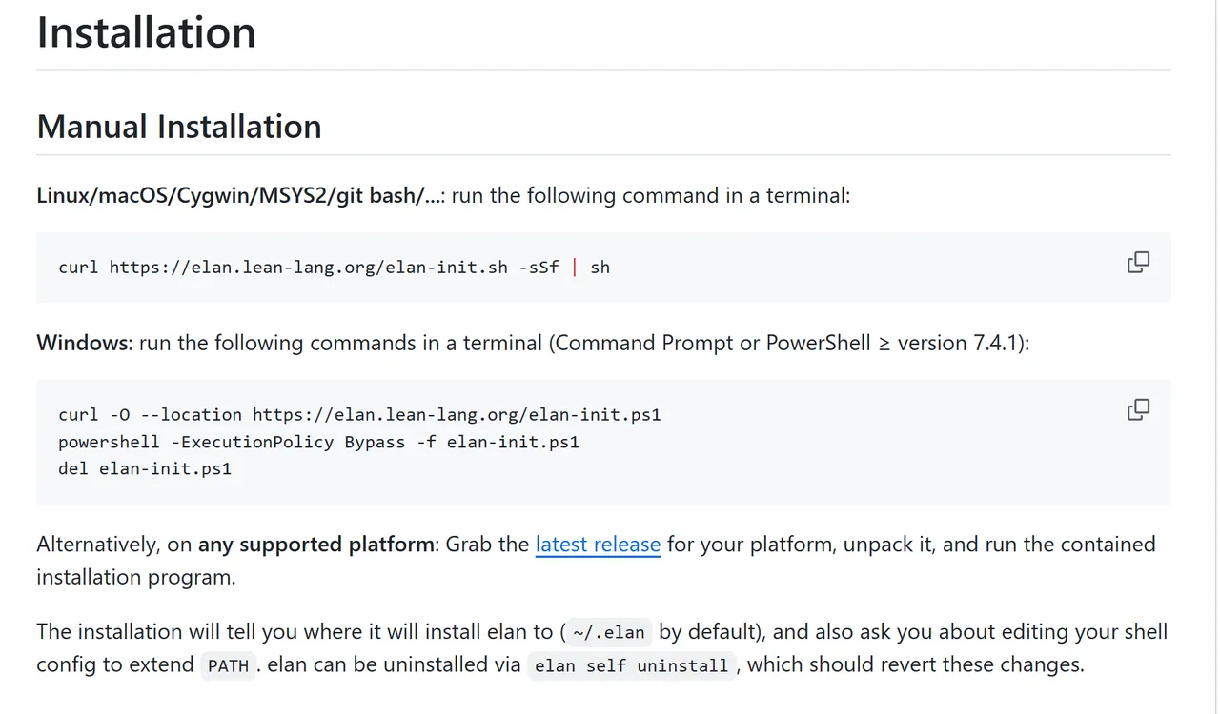This screenshot has width=1220, height=714.
Task: Copy the Linux curl install command
Action: point(1138,263)
